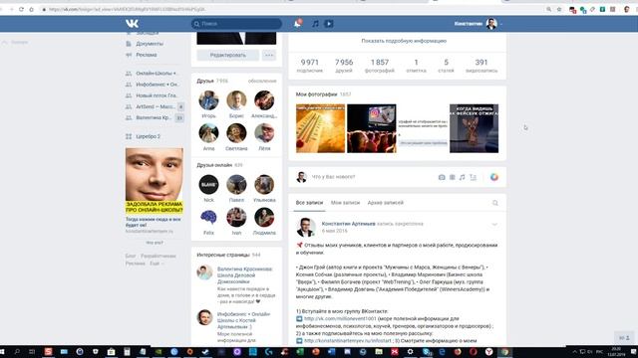Open online friend Павел's avatar
The width and height of the screenshot is (638, 358).
pos(236,185)
